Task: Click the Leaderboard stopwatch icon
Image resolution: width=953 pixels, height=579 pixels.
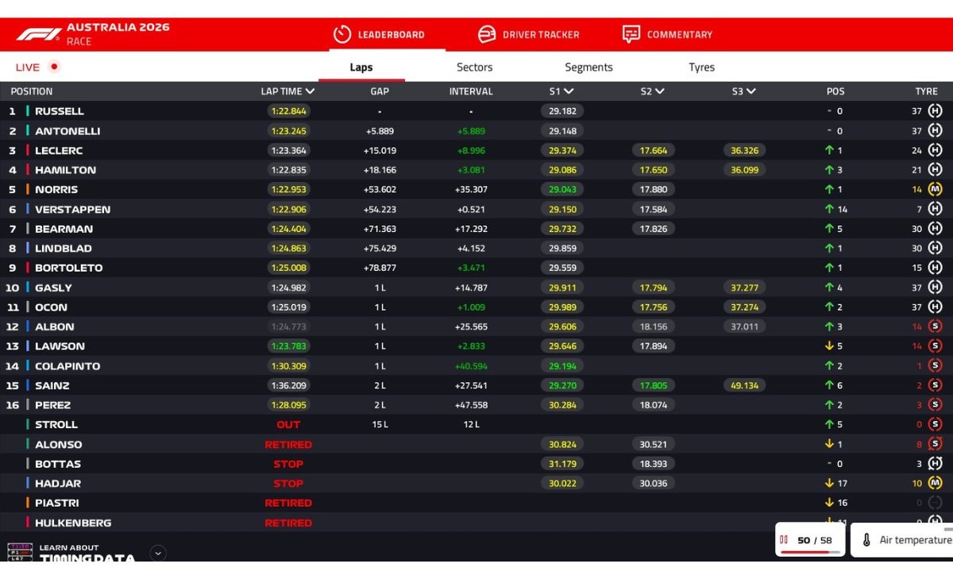Action: tap(341, 34)
